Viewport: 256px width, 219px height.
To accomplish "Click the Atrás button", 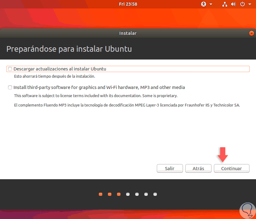I will [198, 168].
